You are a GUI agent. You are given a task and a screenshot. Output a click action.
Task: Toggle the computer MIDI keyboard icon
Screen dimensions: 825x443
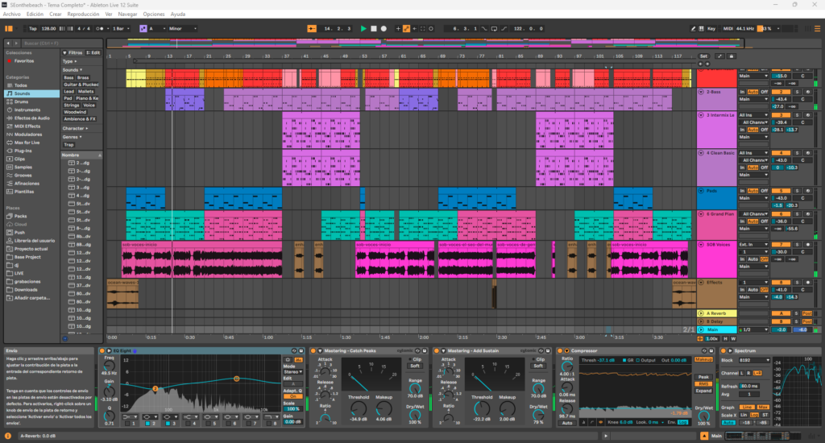pos(702,28)
